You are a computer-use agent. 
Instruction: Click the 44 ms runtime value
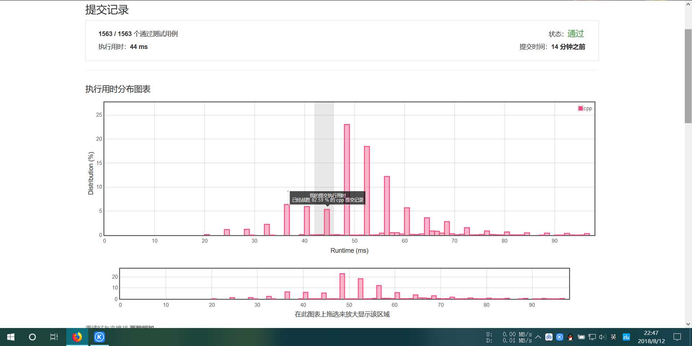(139, 47)
